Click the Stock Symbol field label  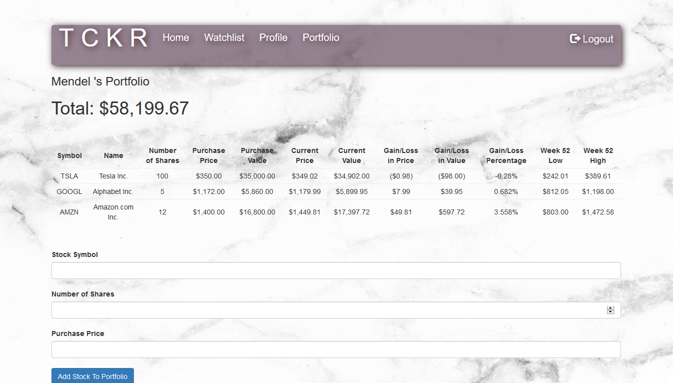[75, 254]
